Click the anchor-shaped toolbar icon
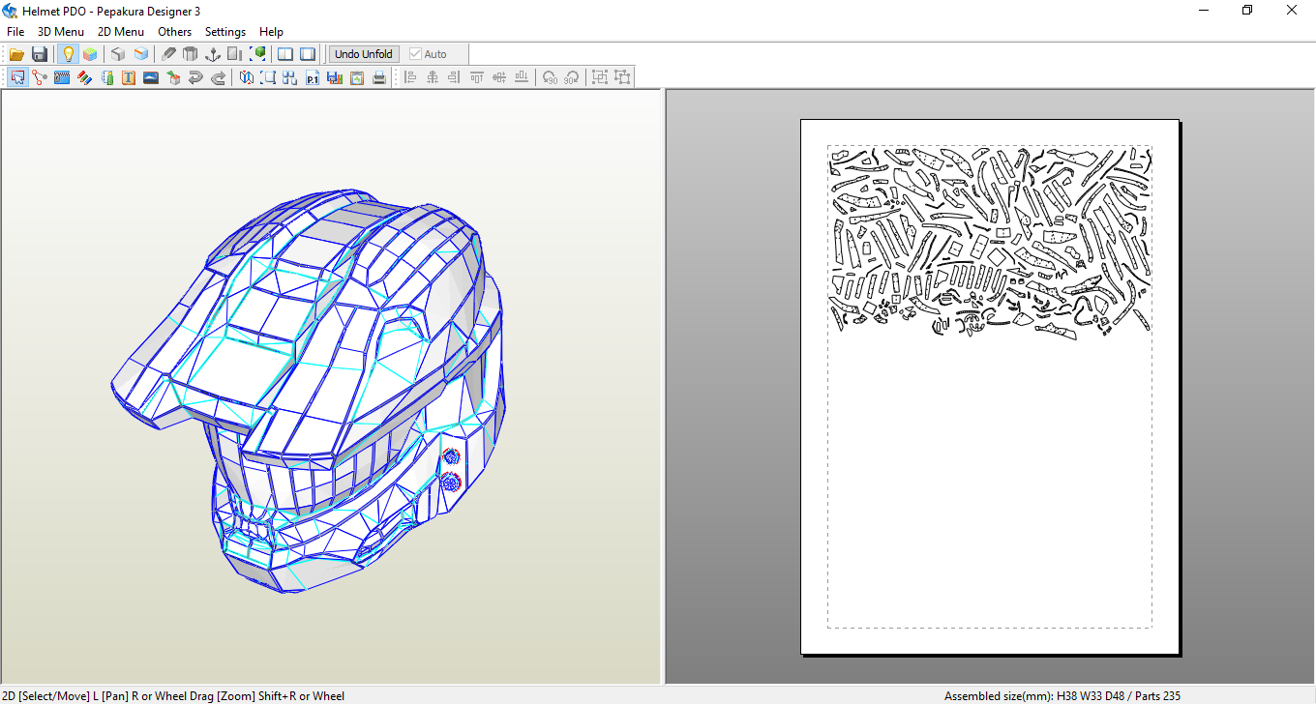This screenshot has height=704, width=1316. (213, 54)
